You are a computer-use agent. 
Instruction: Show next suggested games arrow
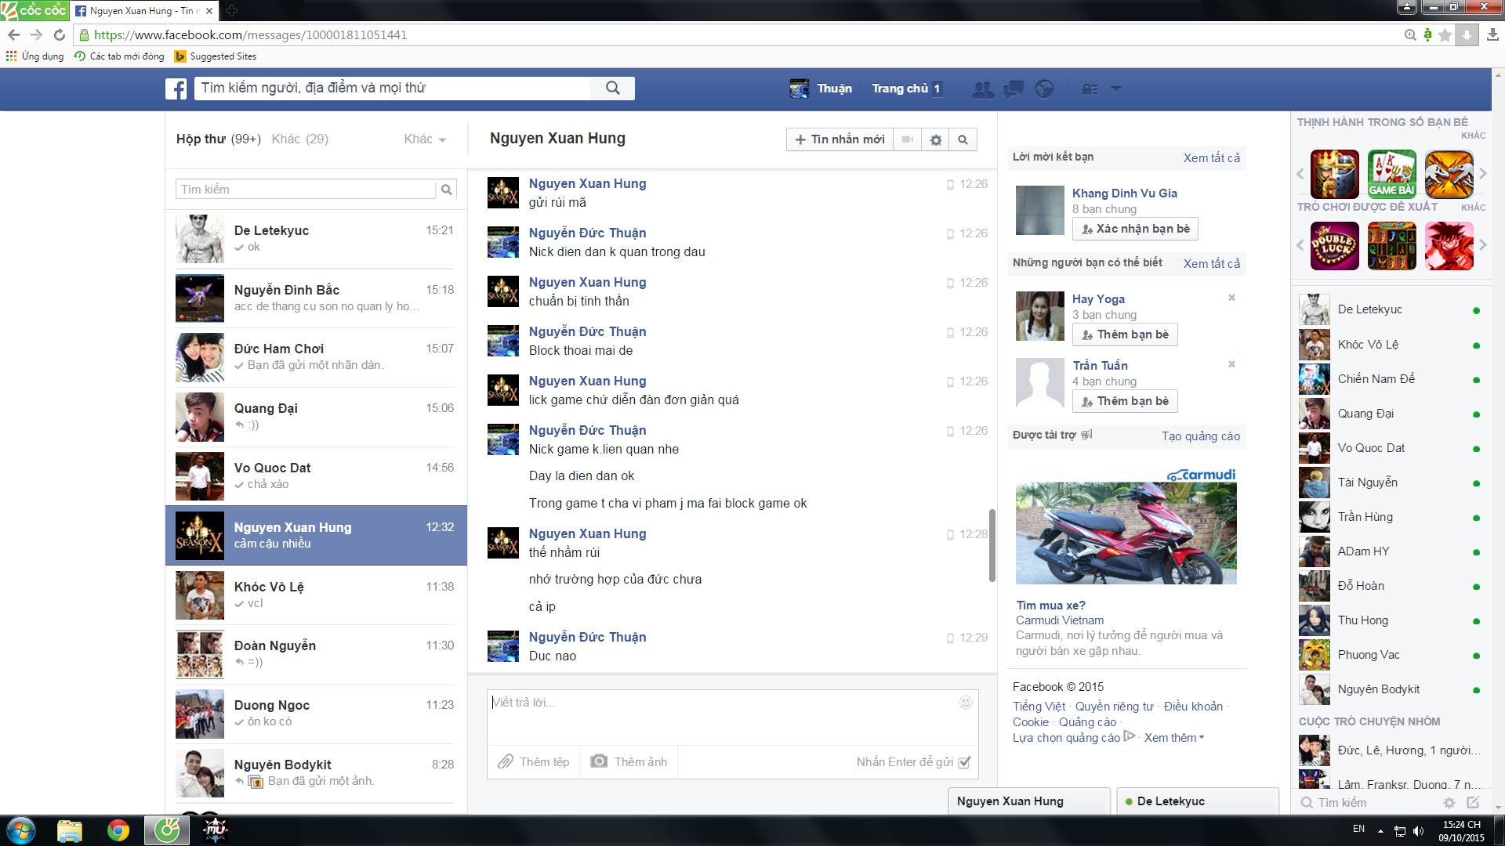click(1482, 245)
